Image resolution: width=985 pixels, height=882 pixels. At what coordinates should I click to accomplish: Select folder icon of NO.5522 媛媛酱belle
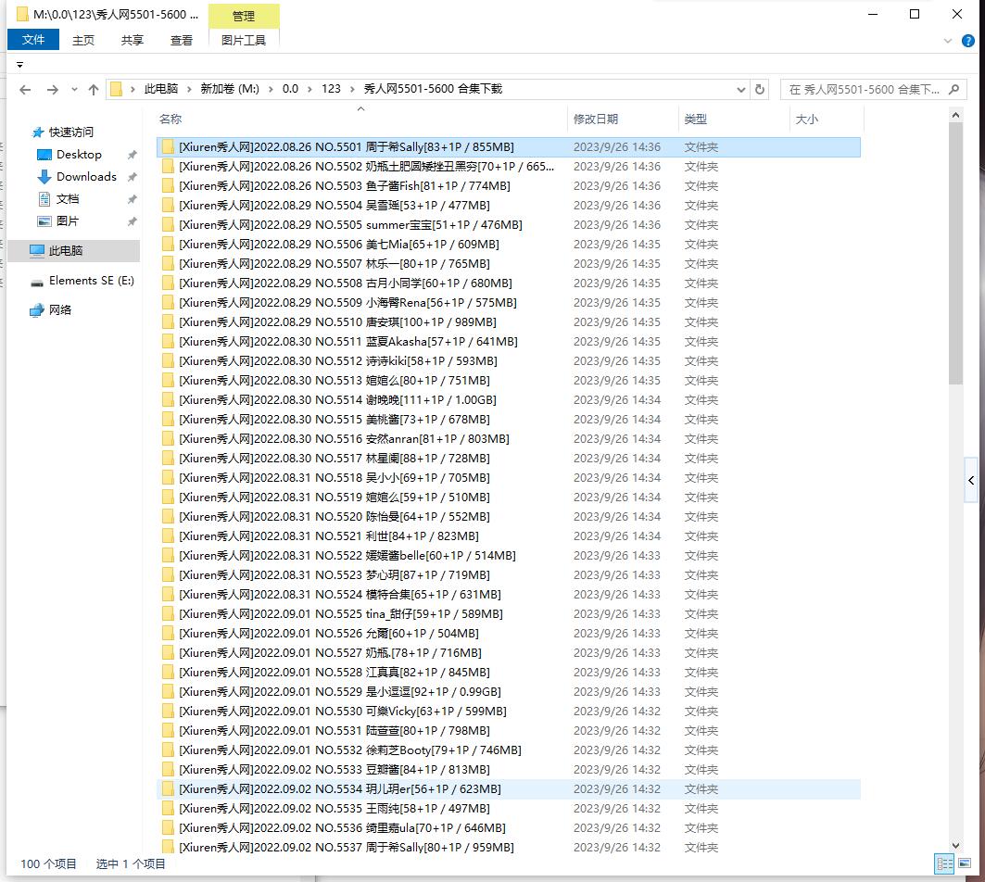click(168, 556)
